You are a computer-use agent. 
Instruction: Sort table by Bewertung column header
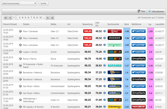[x=88, y=24]
